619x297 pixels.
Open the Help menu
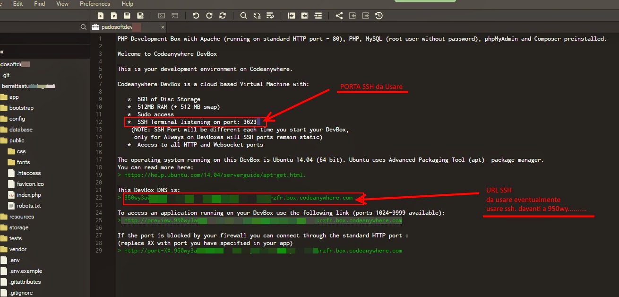128,3
